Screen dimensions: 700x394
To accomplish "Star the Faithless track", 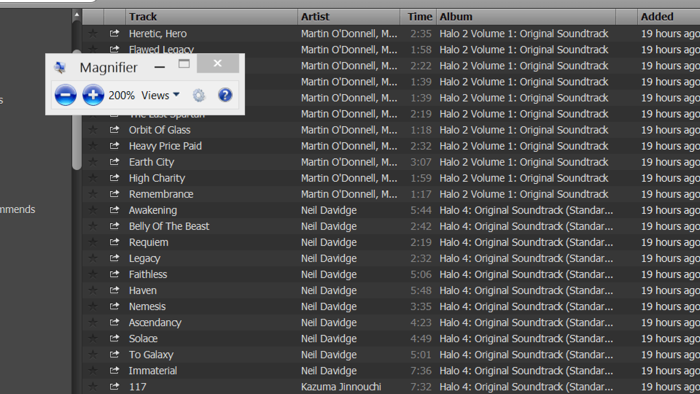I will tap(93, 274).
